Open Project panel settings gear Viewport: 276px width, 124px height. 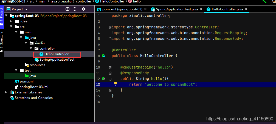click(x=84, y=9)
